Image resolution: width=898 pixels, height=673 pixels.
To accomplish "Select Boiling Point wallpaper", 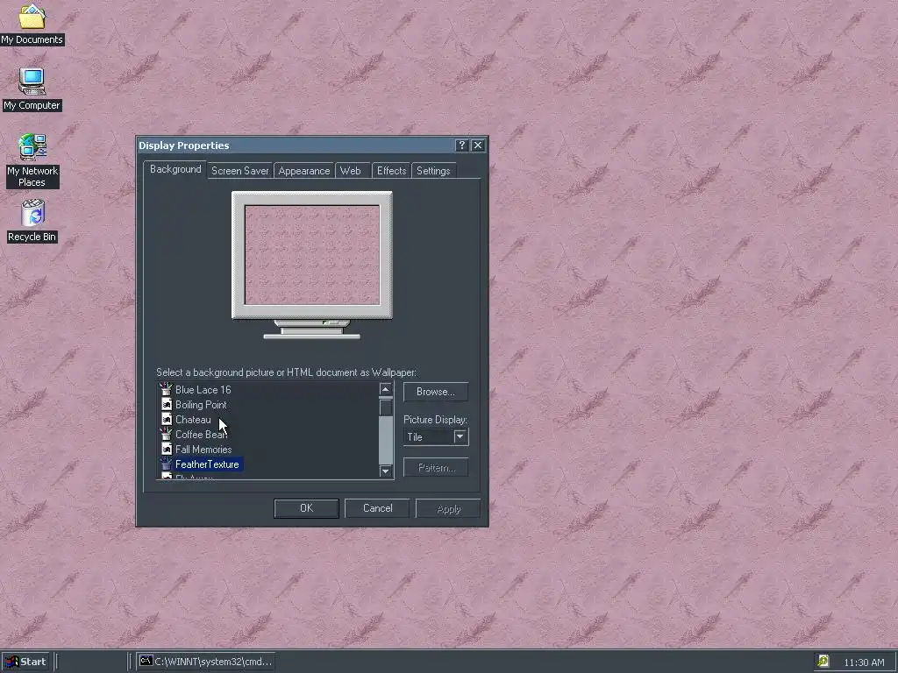I will point(201,405).
